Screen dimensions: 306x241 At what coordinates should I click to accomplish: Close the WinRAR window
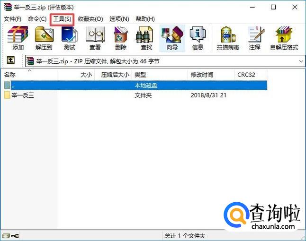[295, 8]
